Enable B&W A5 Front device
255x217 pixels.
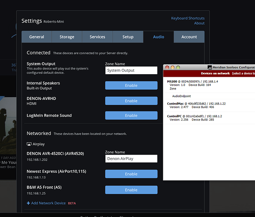tap(131, 190)
